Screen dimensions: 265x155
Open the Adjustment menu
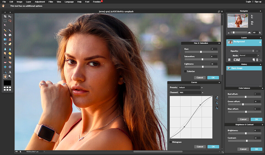click(x=40, y=2)
